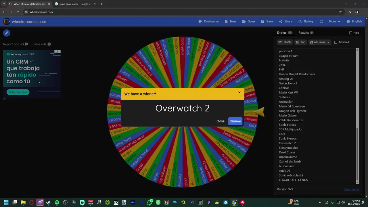Click the weather widget 27°C Clear
This screenshot has width=368, height=207.
point(294,202)
